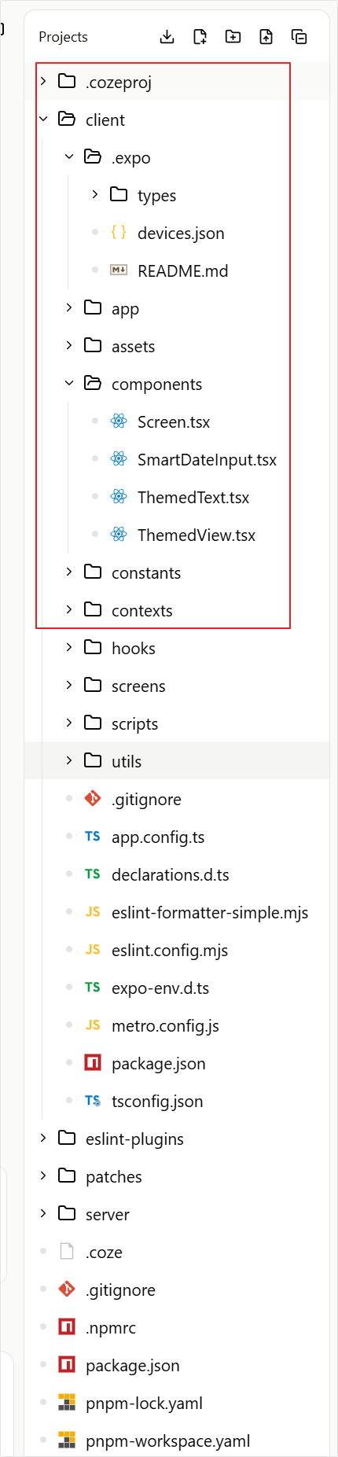Screen dimensions: 338x1457
Task: Expand the types folder chevron
Action: click(x=95, y=194)
